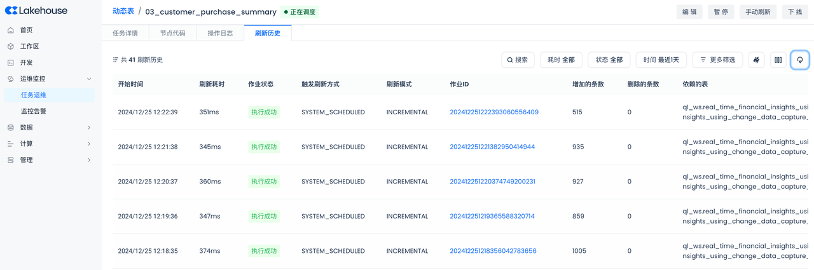Screen dimensions: 814x270
Task: Open the column settings icon
Action: coord(778,60)
